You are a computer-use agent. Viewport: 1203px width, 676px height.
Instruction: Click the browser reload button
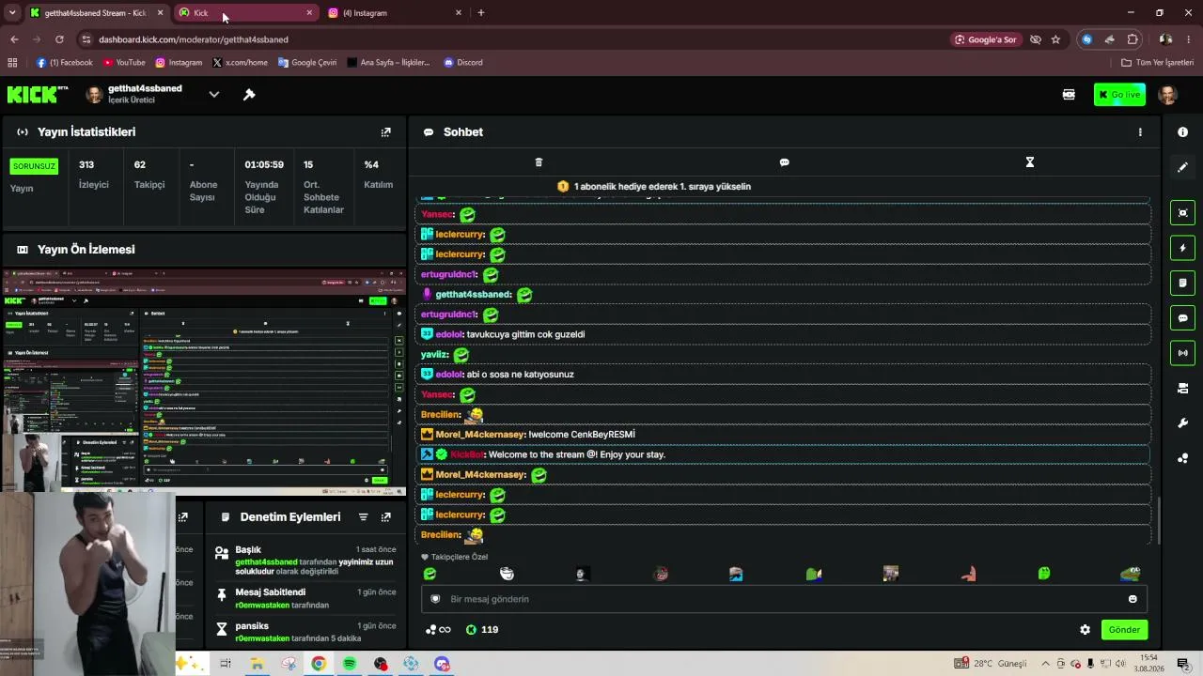click(x=59, y=39)
